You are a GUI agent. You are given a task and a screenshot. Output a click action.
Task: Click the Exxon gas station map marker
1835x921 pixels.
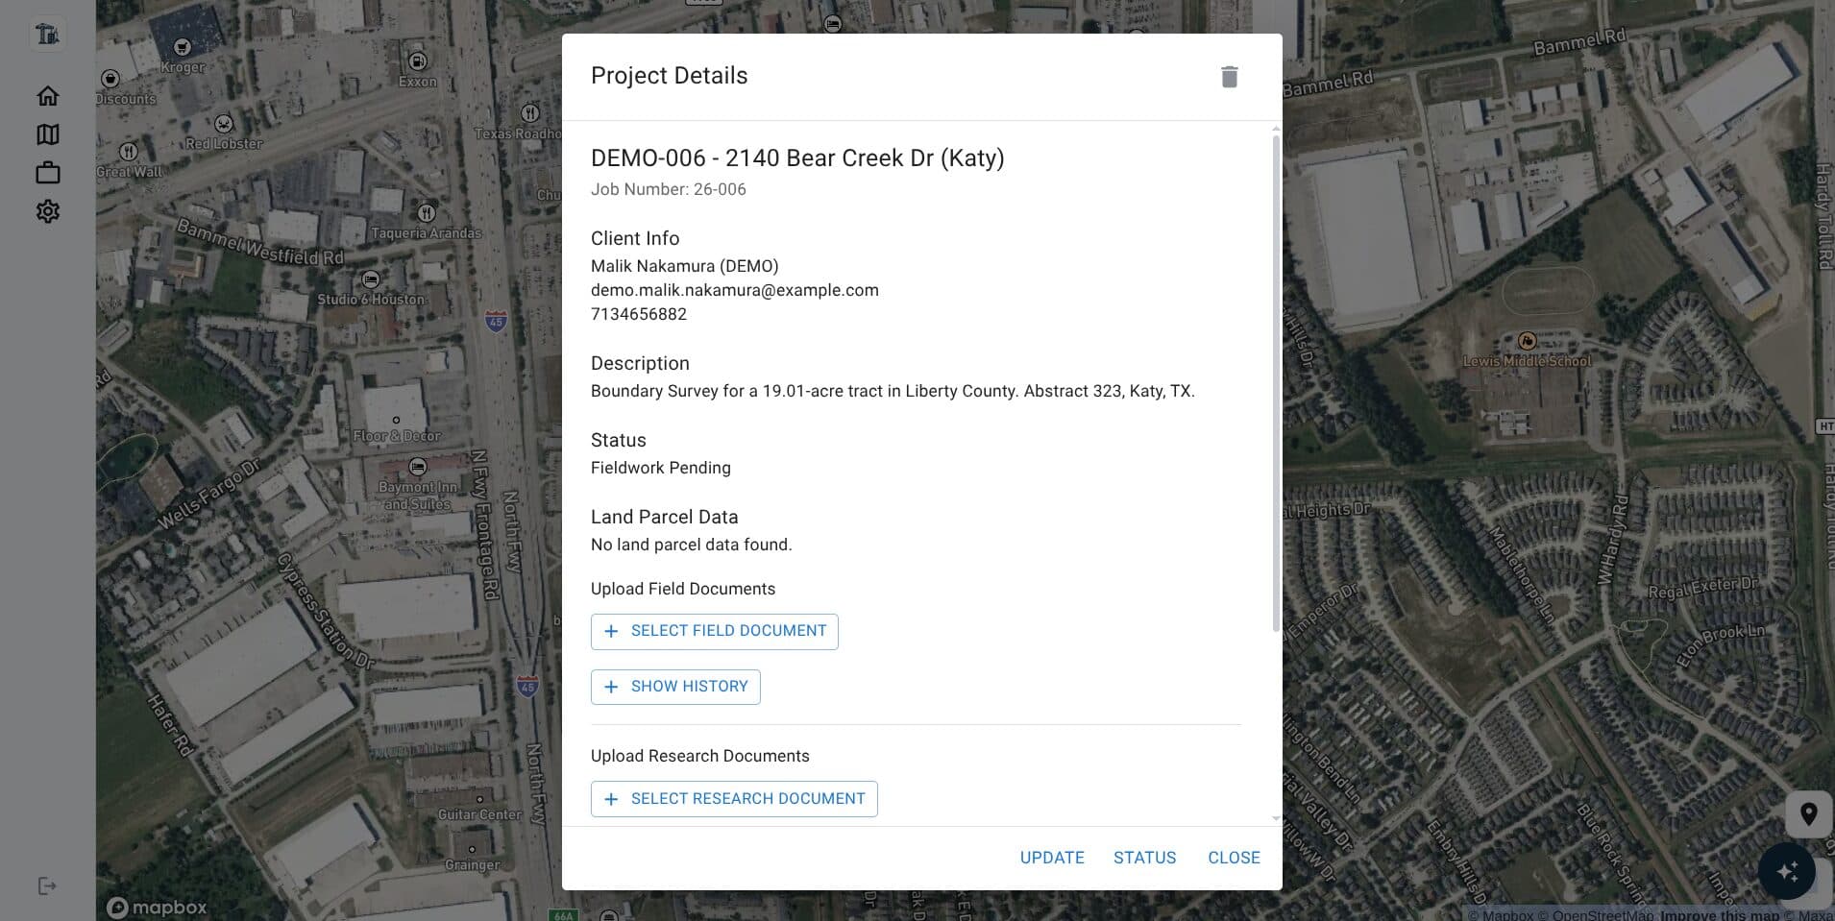pos(418,61)
